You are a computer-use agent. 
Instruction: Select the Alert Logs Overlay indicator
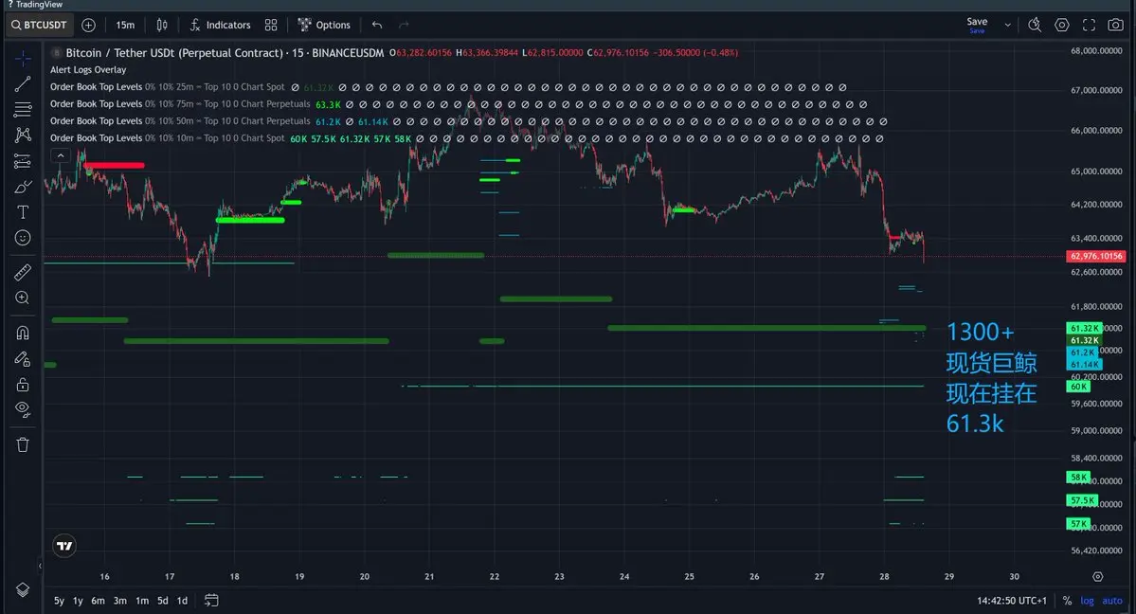click(x=88, y=69)
